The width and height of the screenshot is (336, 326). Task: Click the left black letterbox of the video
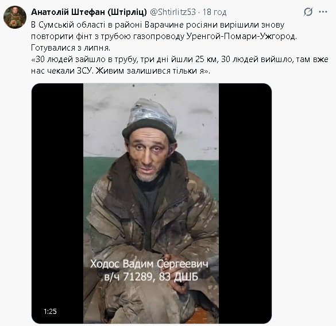(57, 203)
